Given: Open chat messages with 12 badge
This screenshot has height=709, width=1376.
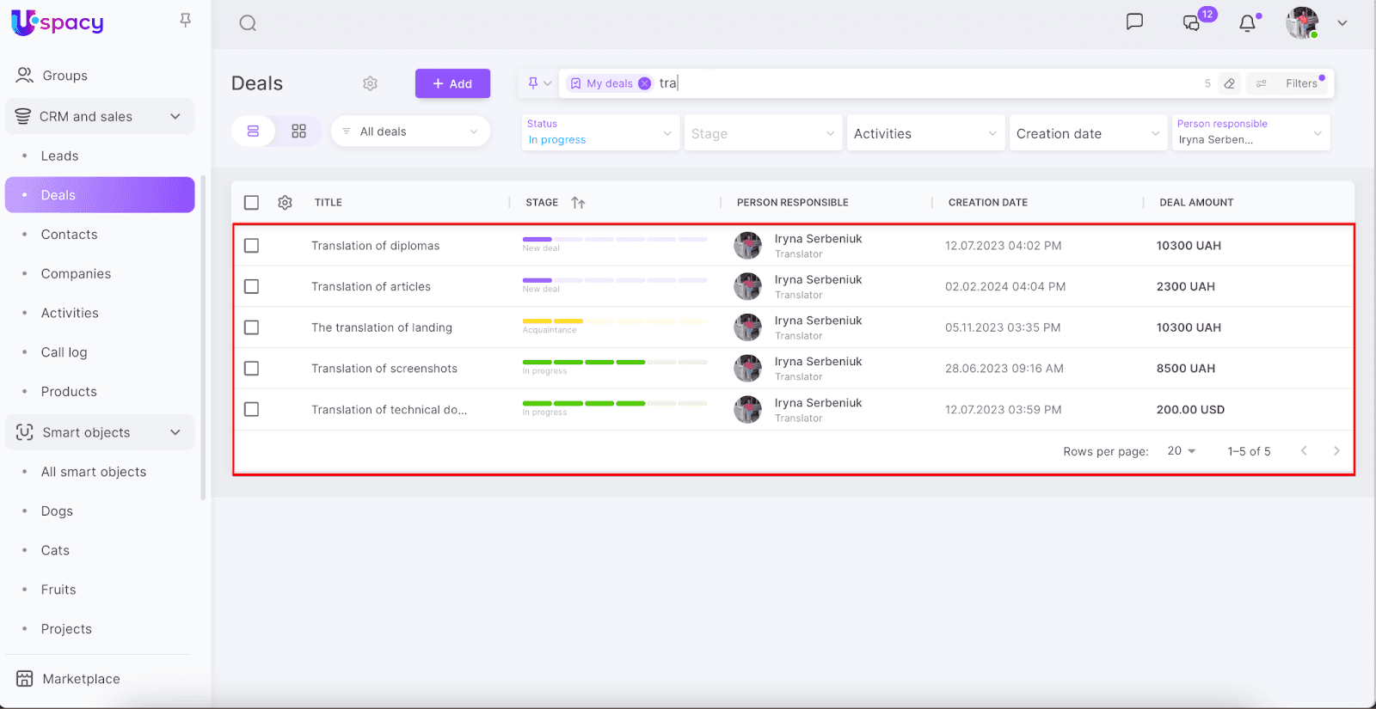Looking at the screenshot, I should pos(1192,23).
